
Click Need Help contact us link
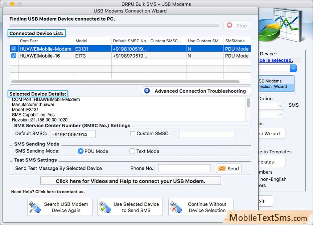point(48,192)
